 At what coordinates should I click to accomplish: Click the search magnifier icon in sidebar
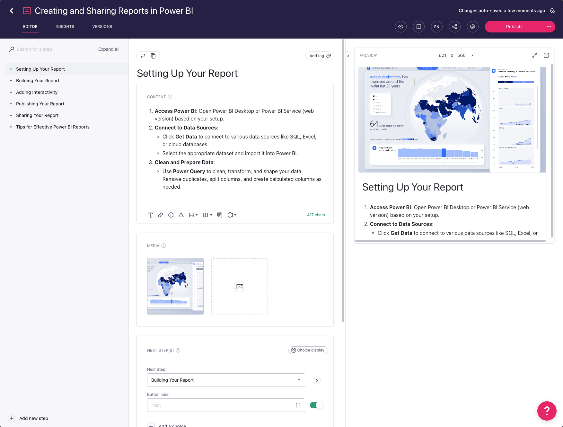[12, 49]
